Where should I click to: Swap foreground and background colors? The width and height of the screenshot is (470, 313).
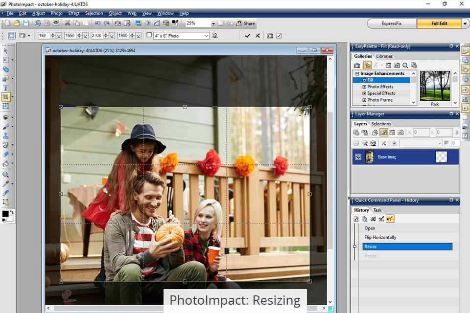(x=12, y=212)
